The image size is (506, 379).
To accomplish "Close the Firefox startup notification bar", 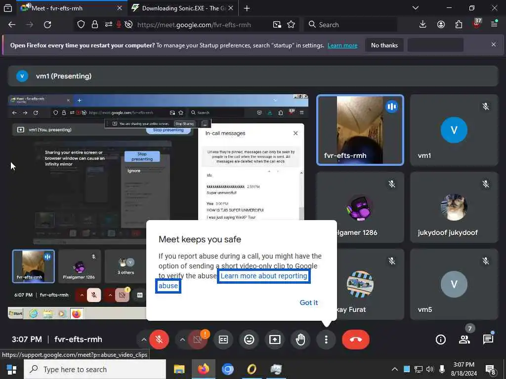I will [494, 44].
